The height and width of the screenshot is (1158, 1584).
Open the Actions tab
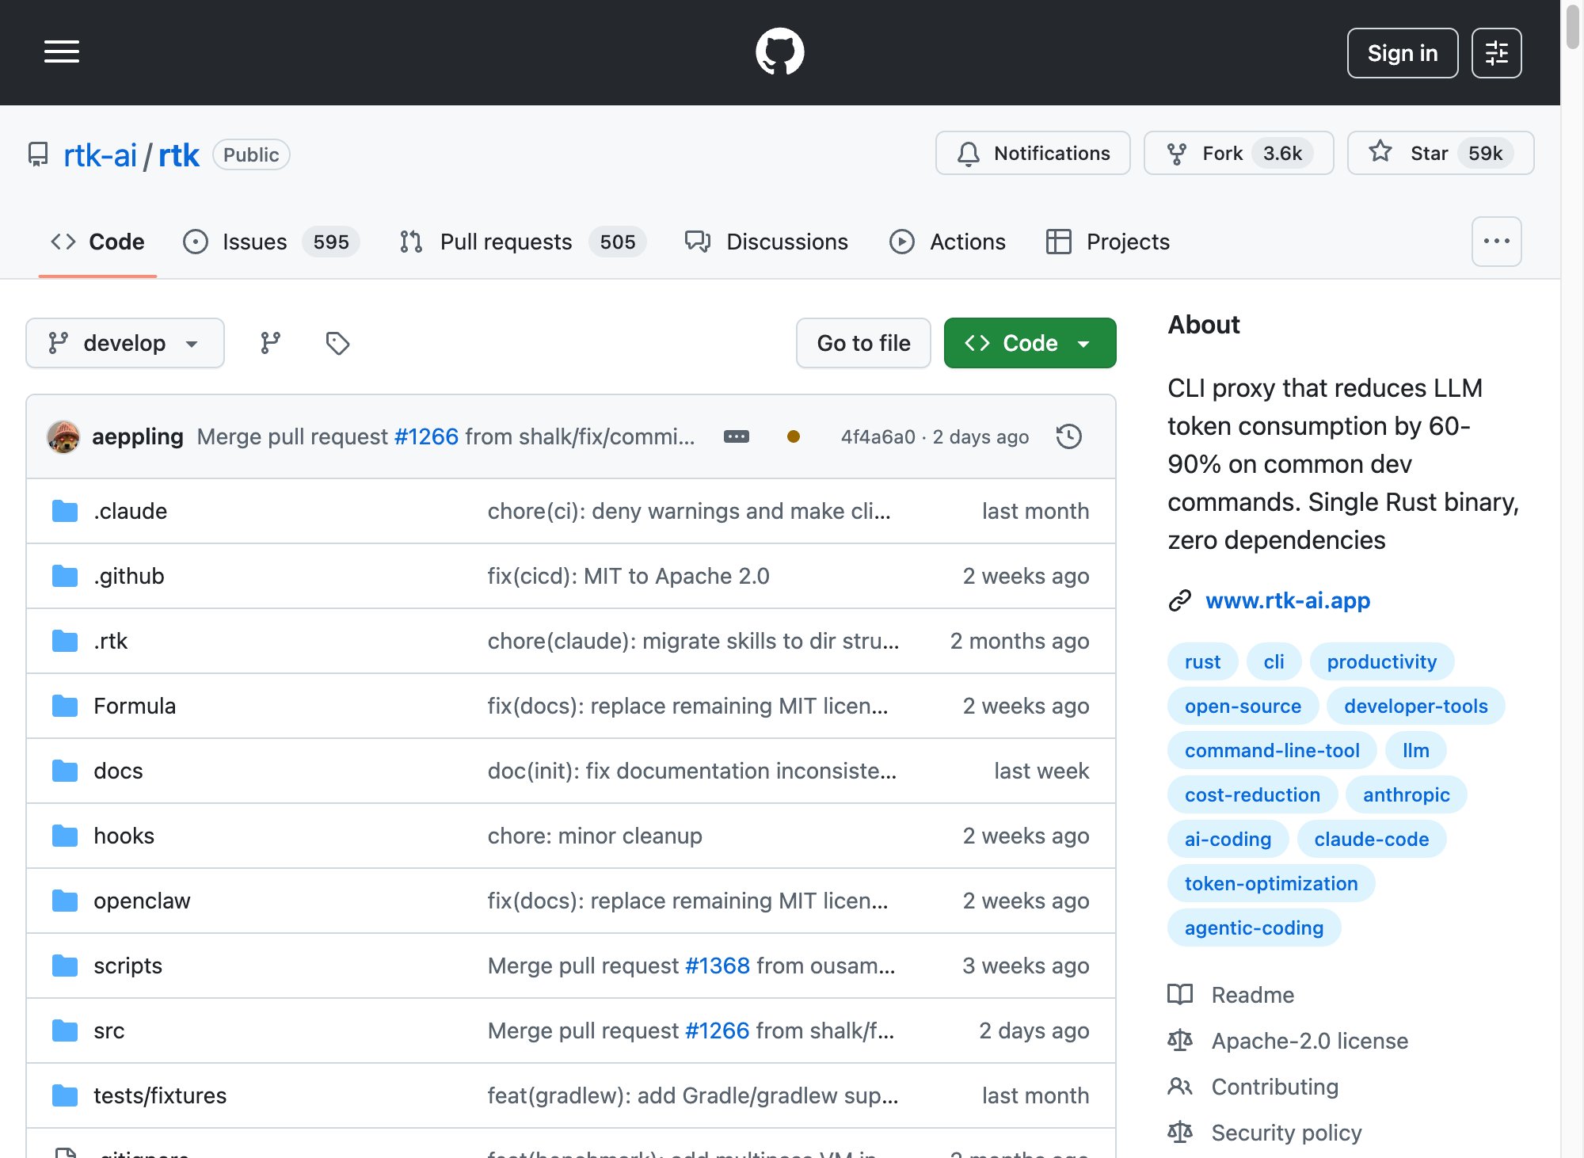click(947, 242)
